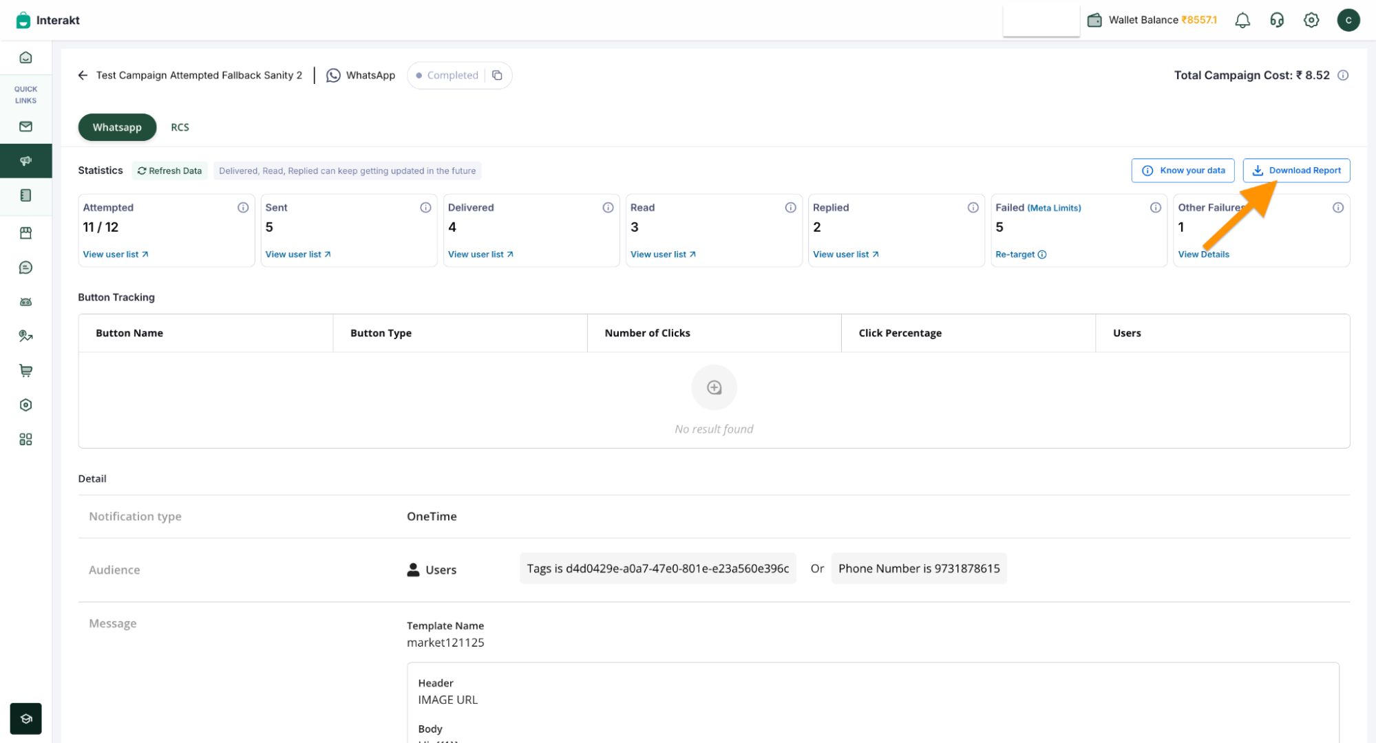Screen dimensions: 1376x743
Task: Open View Details under Other Failures
Action: (x=1203, y=255)
